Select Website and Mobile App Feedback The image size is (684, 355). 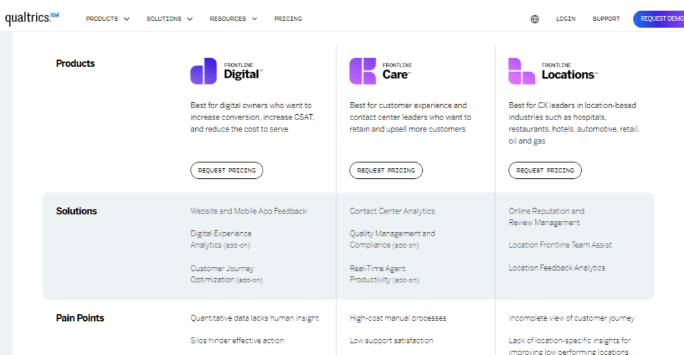[x=248, y=212]
